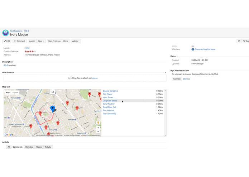Image resolution: width=249 pixels, height=177 pixels.
Task: Click the Ivory Moose issue title
Action: [19, 35]
